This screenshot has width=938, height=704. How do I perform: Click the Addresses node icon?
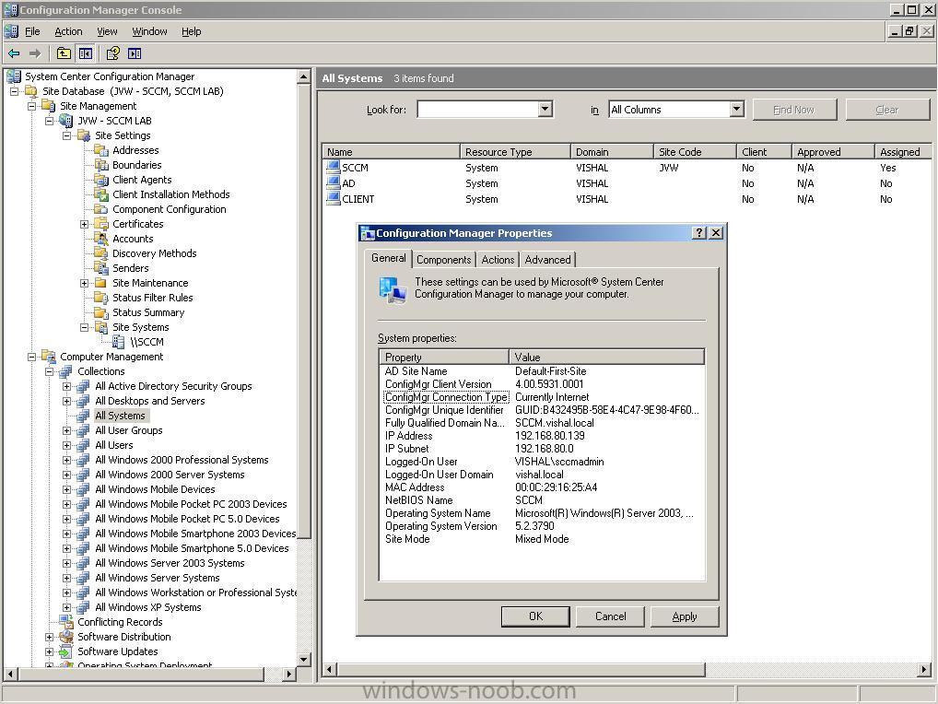pyautogui.click(x=101, y=150)
